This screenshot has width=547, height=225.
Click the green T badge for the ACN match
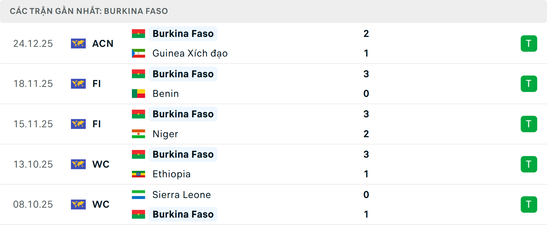coord(529,43)
